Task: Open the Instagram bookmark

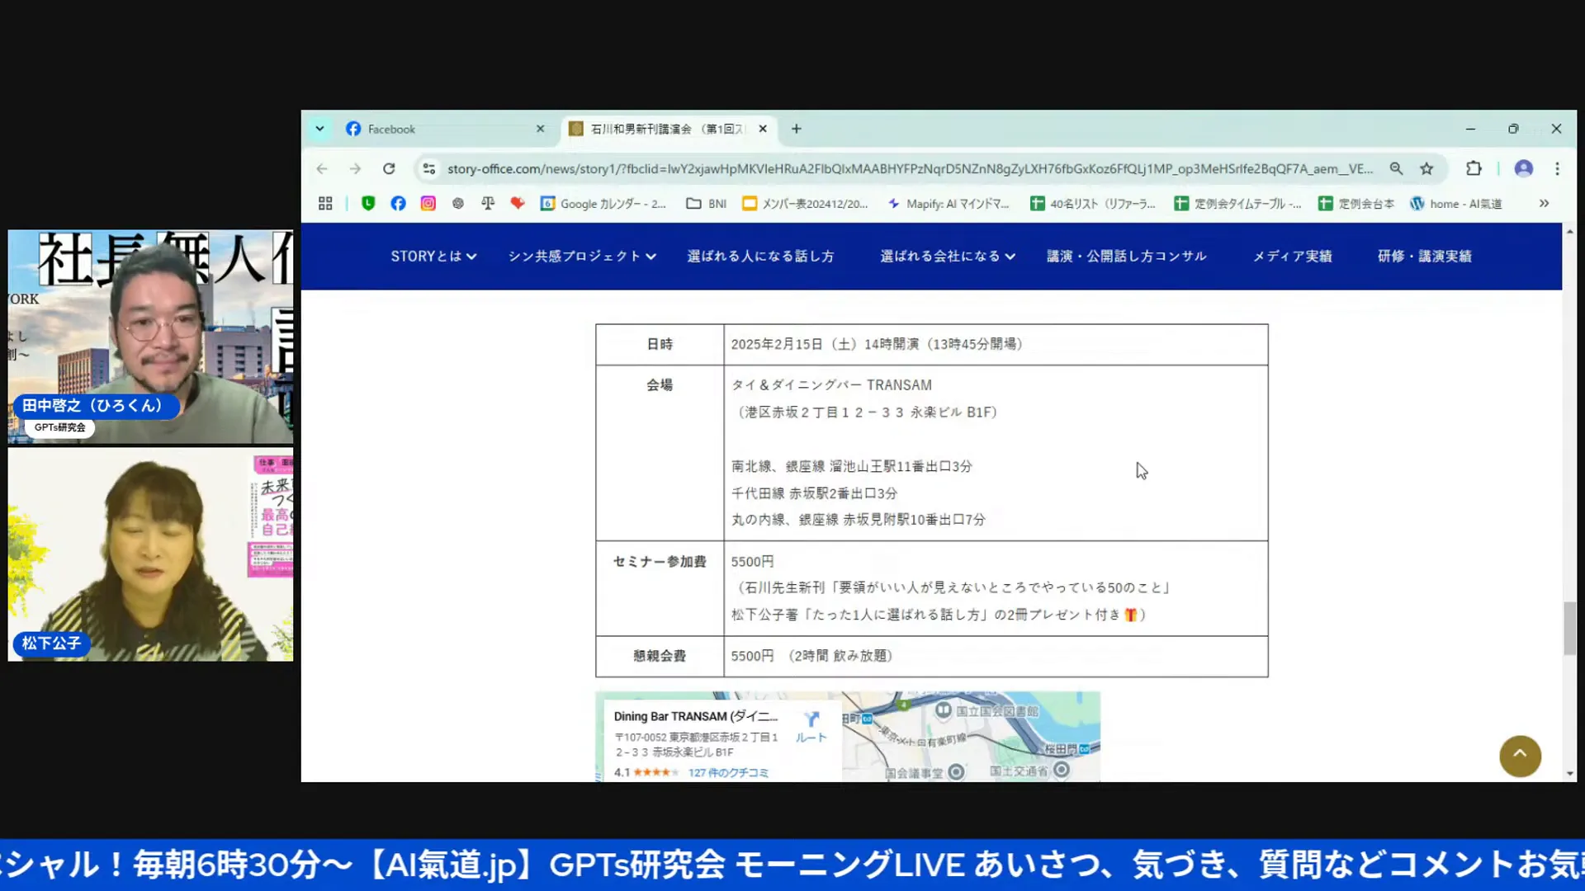Action: pos(428,204)
